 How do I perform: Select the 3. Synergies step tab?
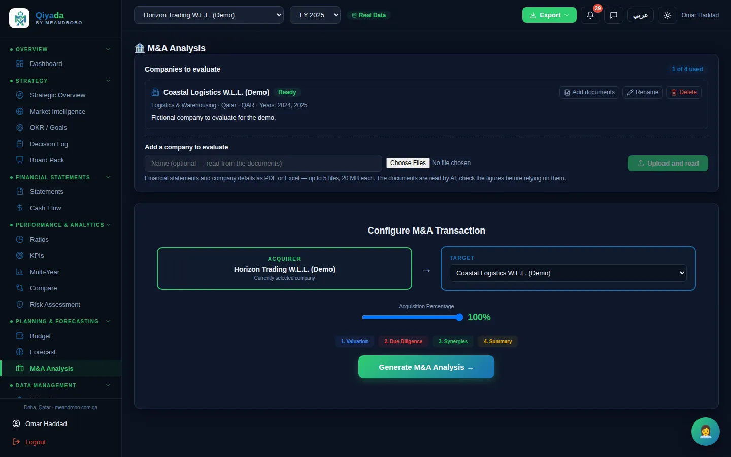pos(453,341)
